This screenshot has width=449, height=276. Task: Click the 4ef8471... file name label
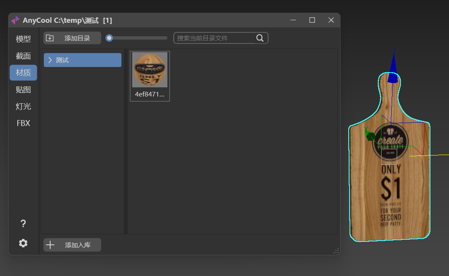click(150, 94)
